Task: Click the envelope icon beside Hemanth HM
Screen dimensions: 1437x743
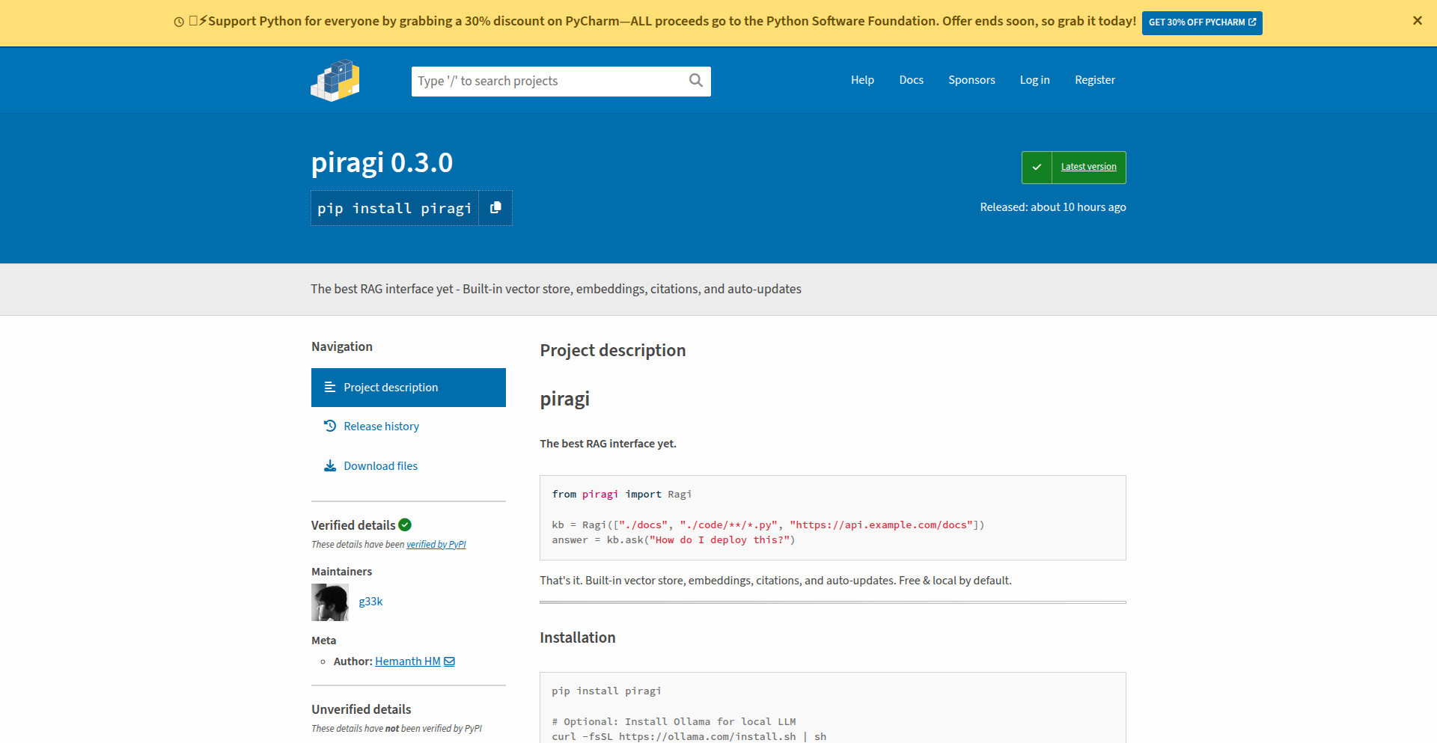Action: 449,661
